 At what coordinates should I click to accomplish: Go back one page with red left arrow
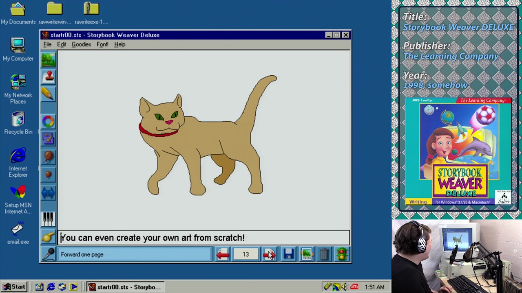pyautogui.click(x=223, y=254)
